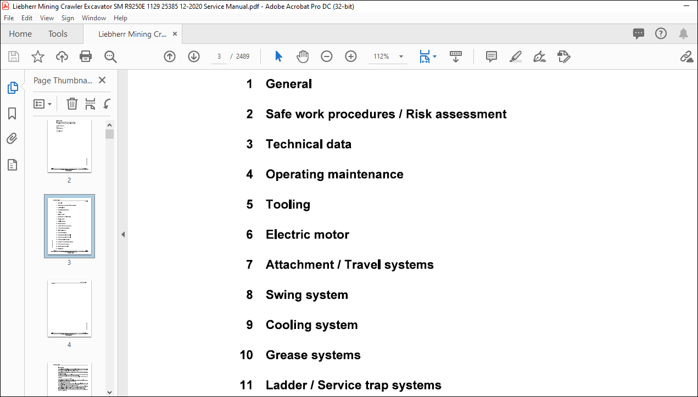The height and width of the screenshot is (397, 698).
Task: Click the 'Safe work procedures / Risk assessment' heading
Action: (386, 114)
